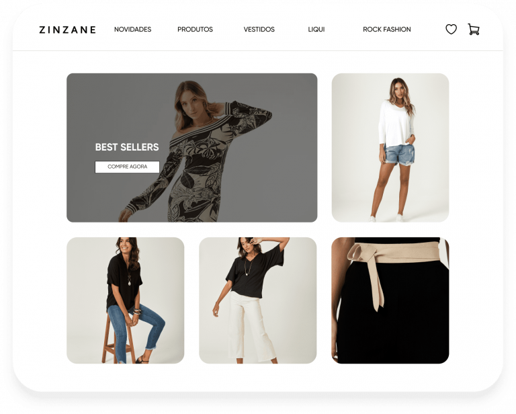This screenshot has width=516, height=414.
Task: Open the wishlist heart icon
Action: [451, 30]
